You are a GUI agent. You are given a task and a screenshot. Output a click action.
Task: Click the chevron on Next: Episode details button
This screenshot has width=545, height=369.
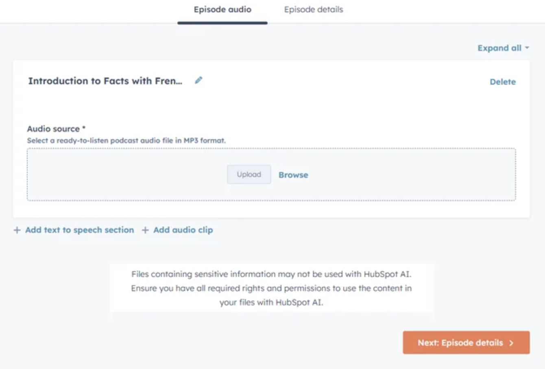pyautogui.click(x=512, y=343)
